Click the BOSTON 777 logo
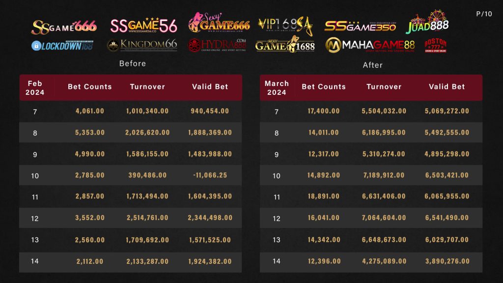Image resolution: width=503 pixels, height=283 pixels. 435,46
